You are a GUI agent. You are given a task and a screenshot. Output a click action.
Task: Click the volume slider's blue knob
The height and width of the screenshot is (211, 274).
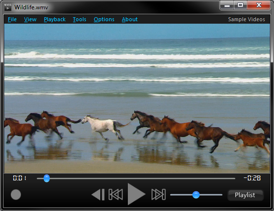click(196, 195)
